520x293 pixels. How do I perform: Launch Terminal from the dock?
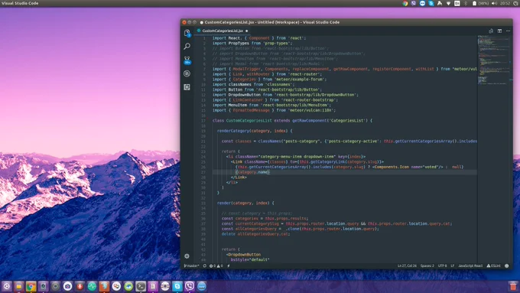(x=141, y=286)
